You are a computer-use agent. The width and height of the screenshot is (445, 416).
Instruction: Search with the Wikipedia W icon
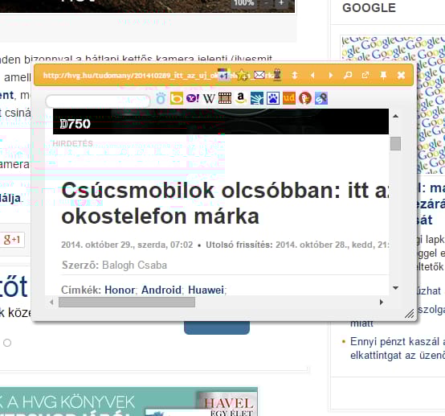[209, 99]
